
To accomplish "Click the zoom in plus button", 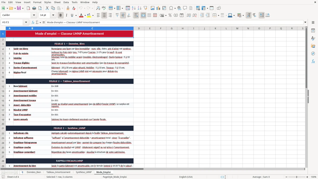I will point(307,177).
